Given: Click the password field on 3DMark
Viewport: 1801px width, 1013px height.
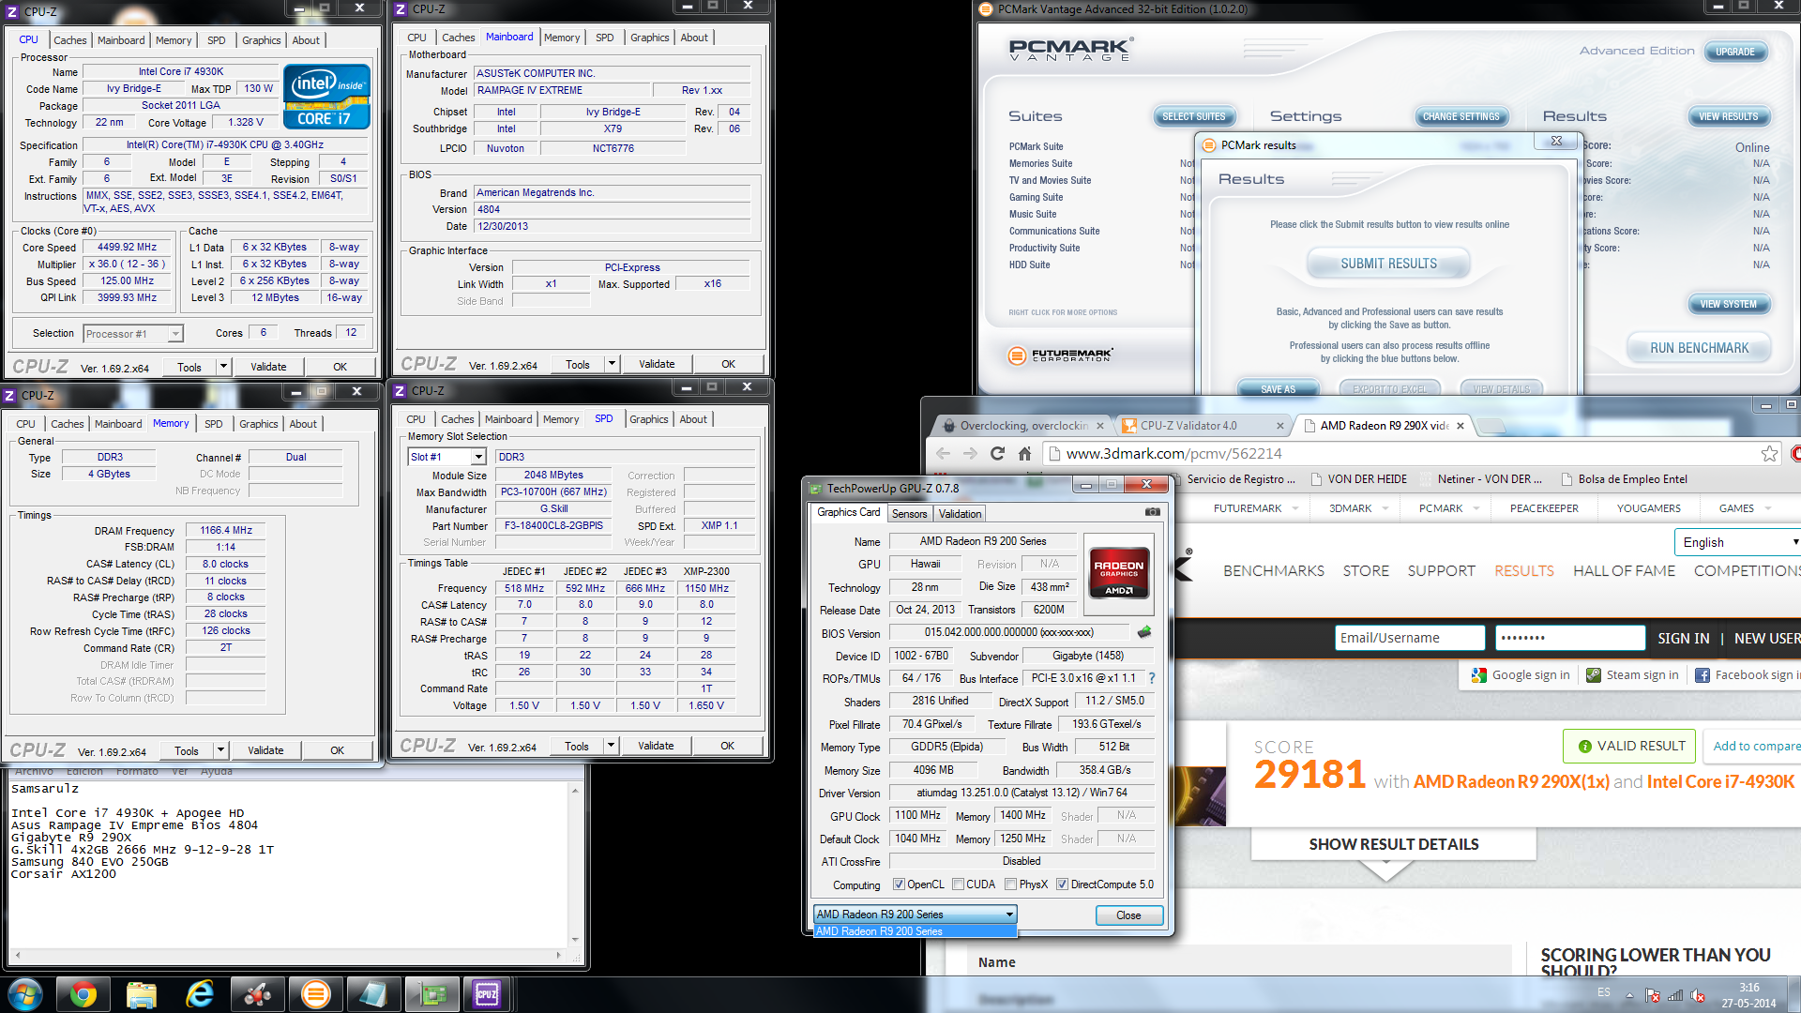Looking at the screenshot, I should pyautogui.click(x=1569, y=638).
